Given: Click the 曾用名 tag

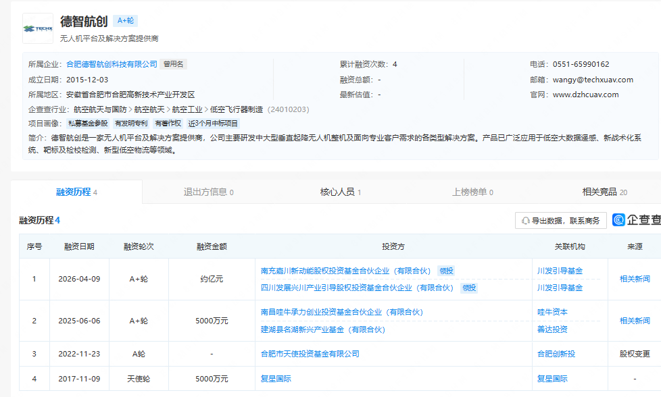Looking at the screenshot, I should click(x=174, y=64).
